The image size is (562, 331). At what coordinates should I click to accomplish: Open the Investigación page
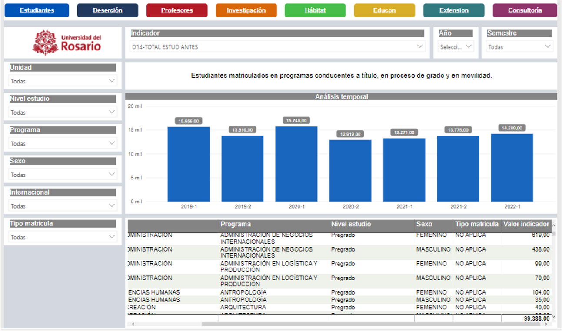click(246, 10)
